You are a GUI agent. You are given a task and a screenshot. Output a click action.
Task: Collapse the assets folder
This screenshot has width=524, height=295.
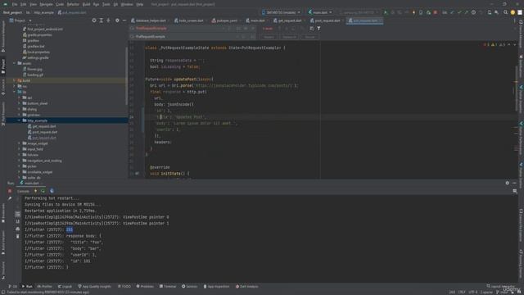coord(15,63)
